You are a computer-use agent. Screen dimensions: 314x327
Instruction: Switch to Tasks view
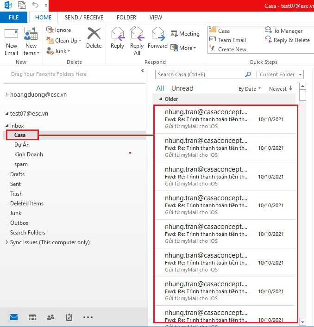pyautogui.click(x=69, y=317)
